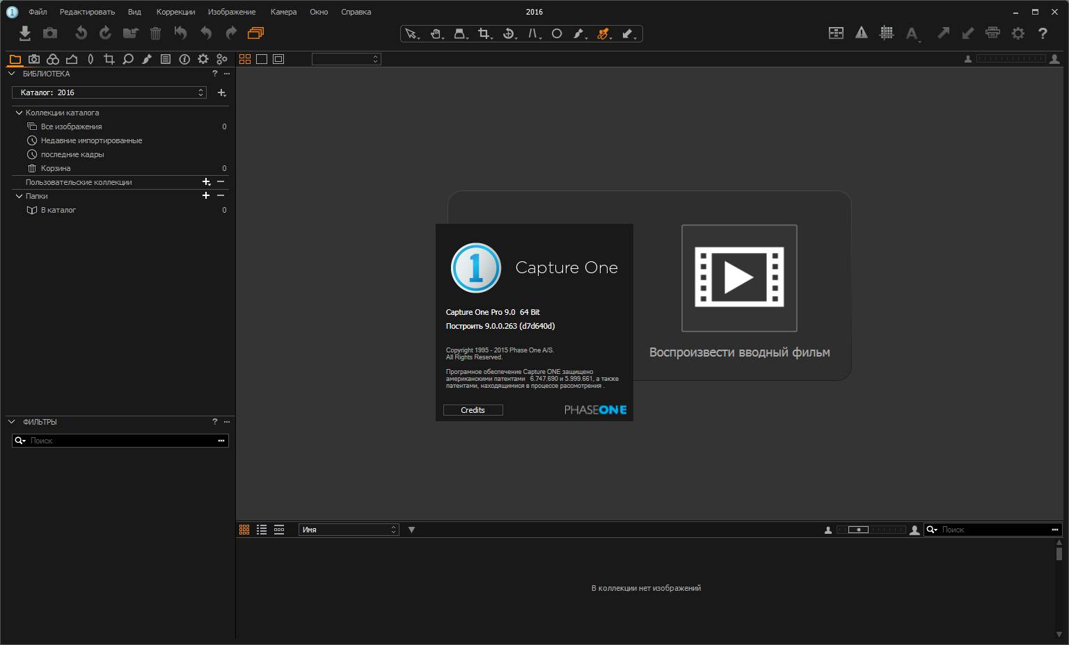Open the Каталог: 2016 dropdown
The width and height of the screenshot is (1069, 645).
(x=109, y=92)
